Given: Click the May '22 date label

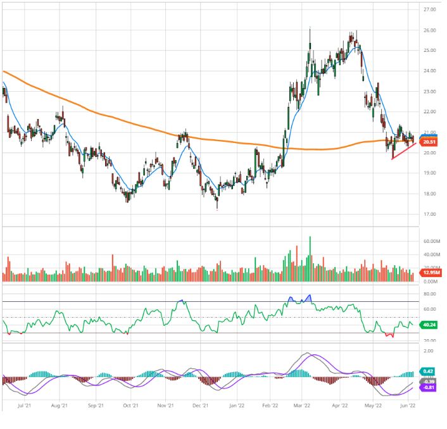Looking at the screenshot, I should (x=373, y=406).
